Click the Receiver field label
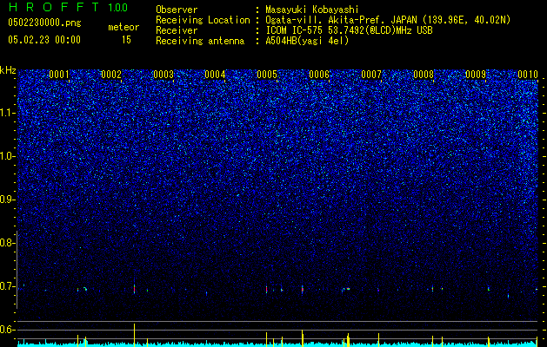Viewport: 547px width, 347px height. click(x=177, y=30)
